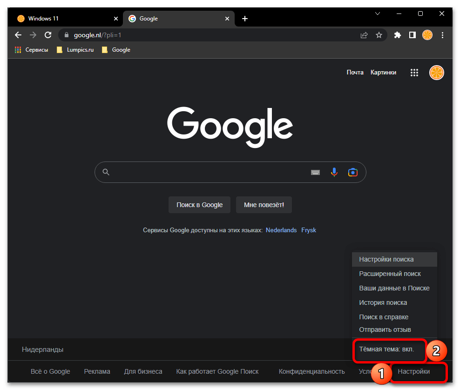Click Поиск в Google button
This screenshot has width=460, height=390.
[199, 205]
